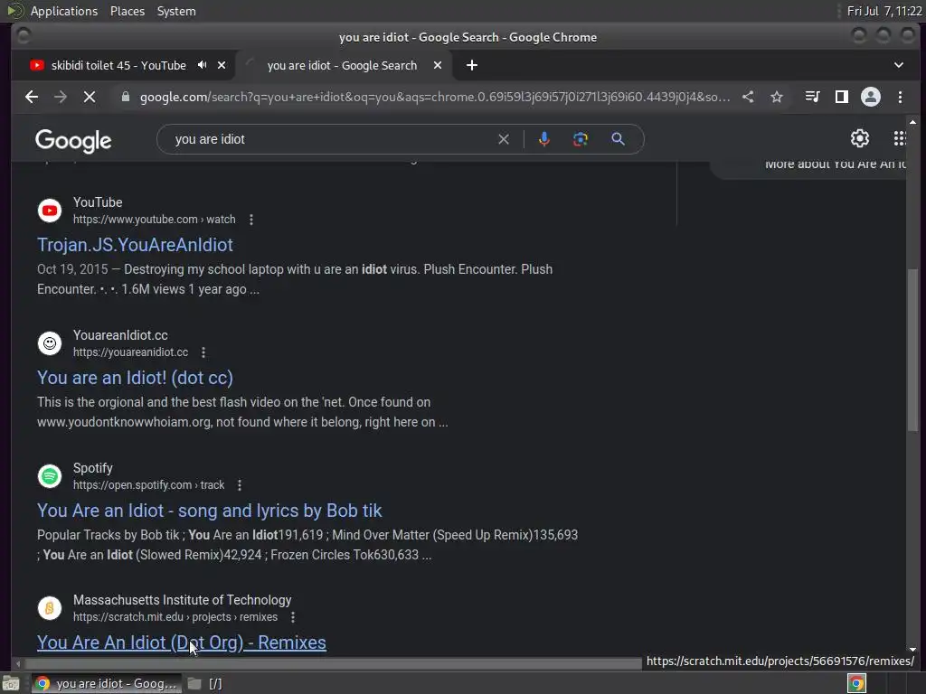Click the taskbar Chrome window button
The width and height of the screenshot is (926, 694).
pos(105,683)
